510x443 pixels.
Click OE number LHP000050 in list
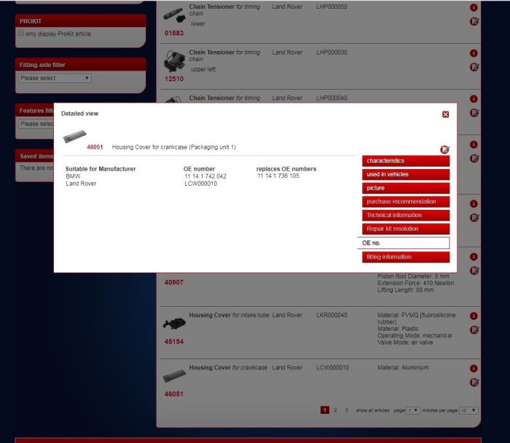click(331, 7)
